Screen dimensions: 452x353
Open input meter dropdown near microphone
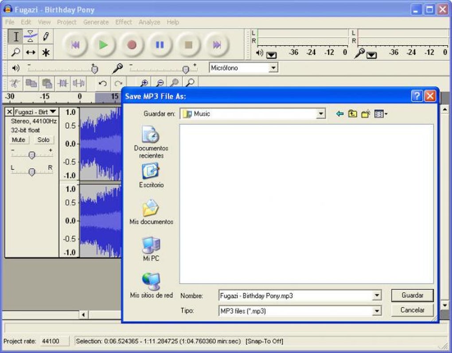pos(372,55)
